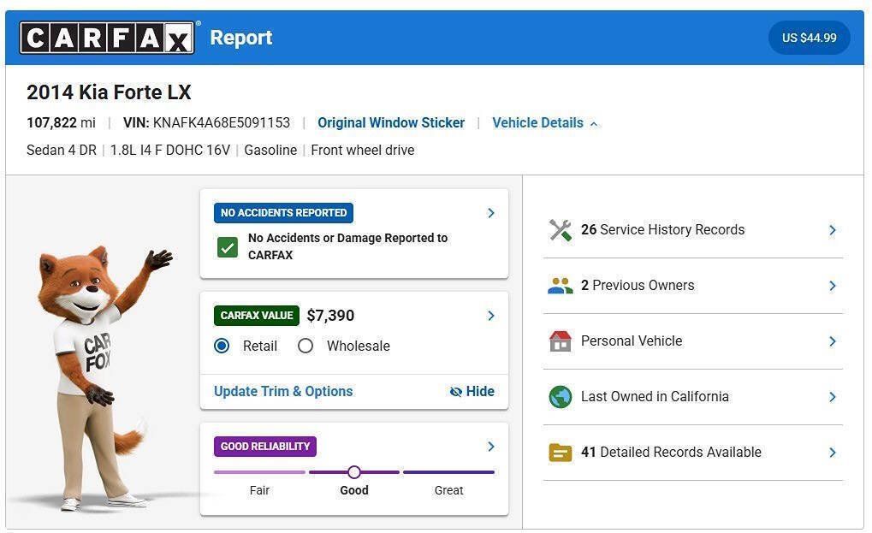Click the Great segment of reliability bar
Screen dimensions: 872x533
click(448, 472)
